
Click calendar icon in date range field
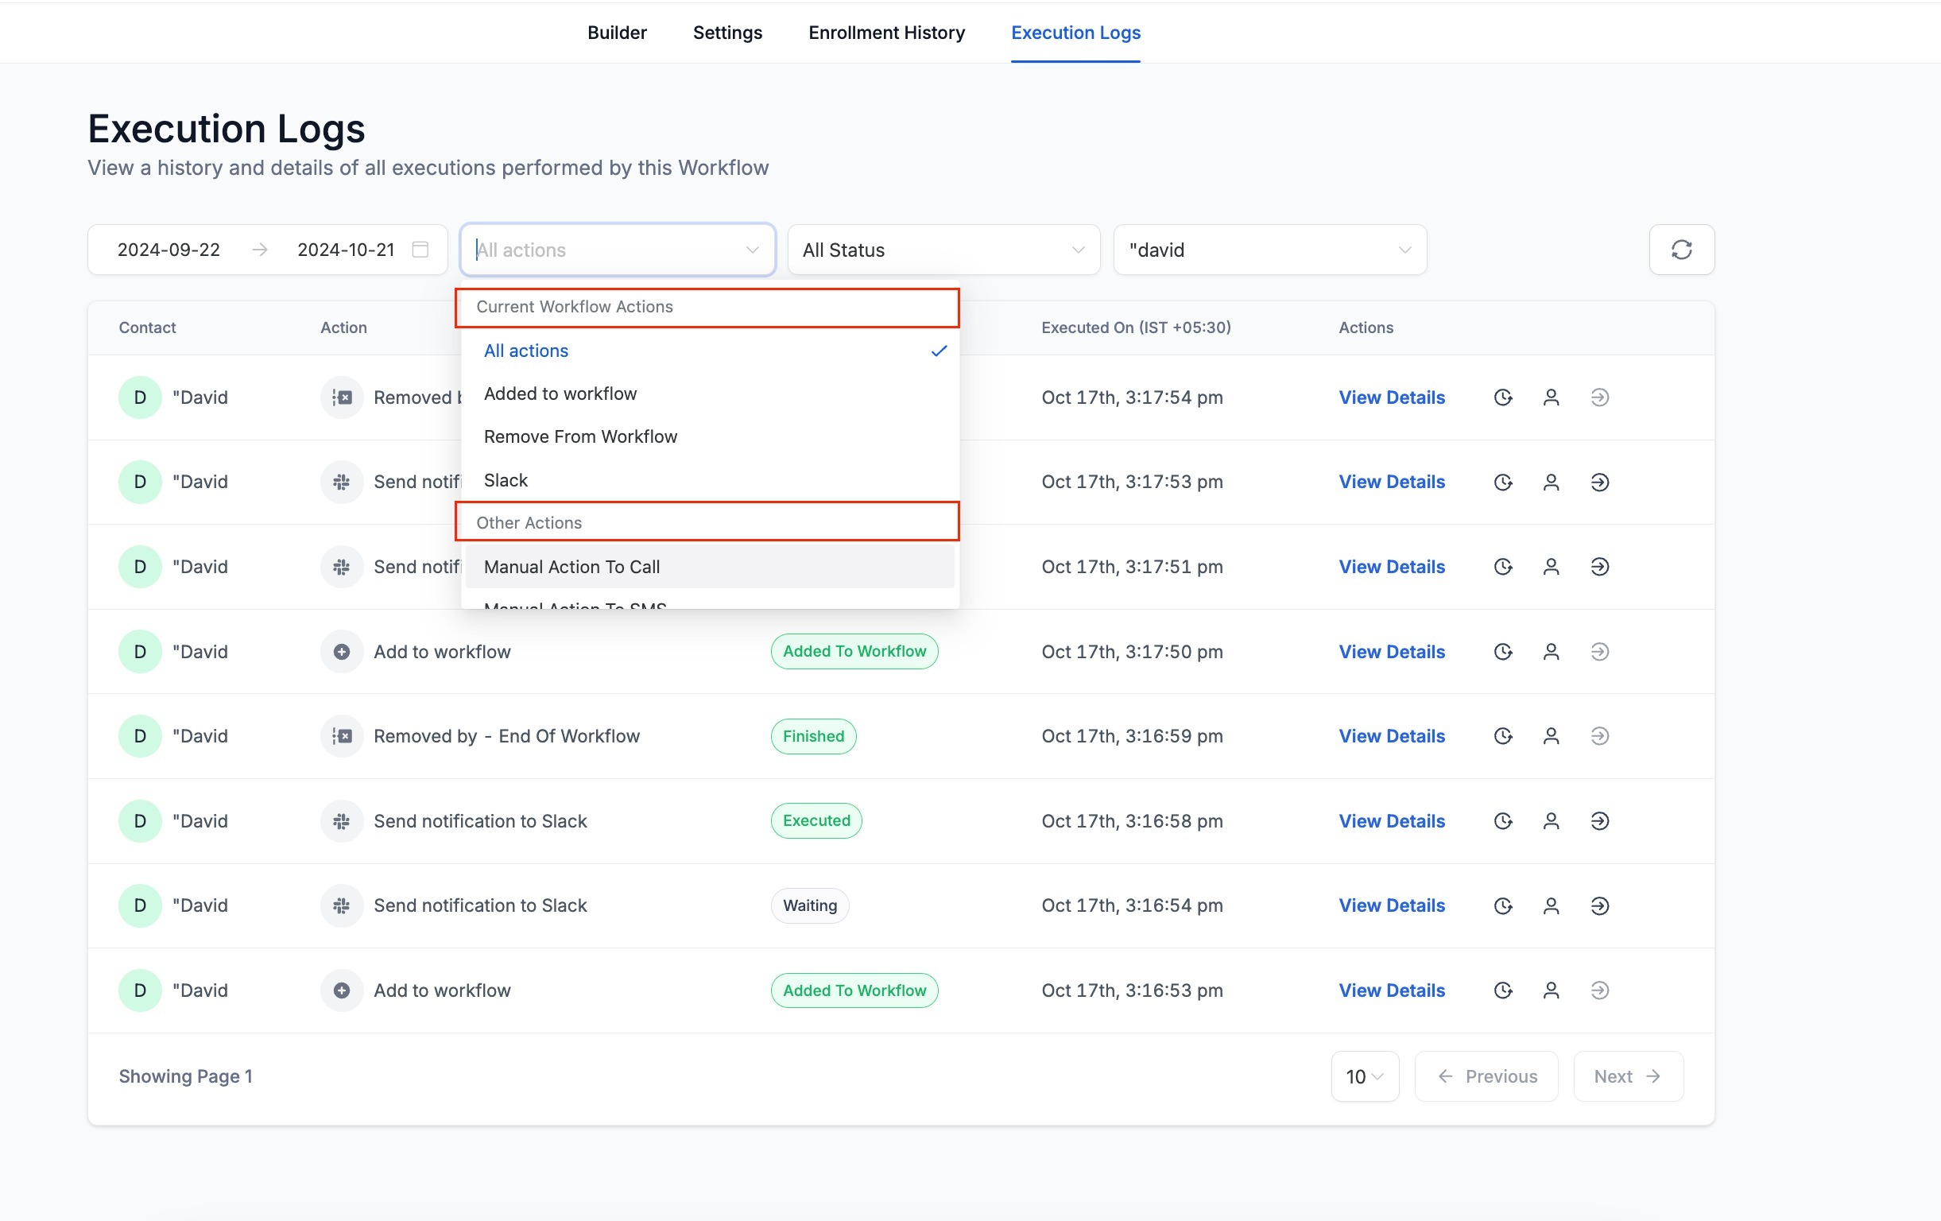(x=420, y=249)
